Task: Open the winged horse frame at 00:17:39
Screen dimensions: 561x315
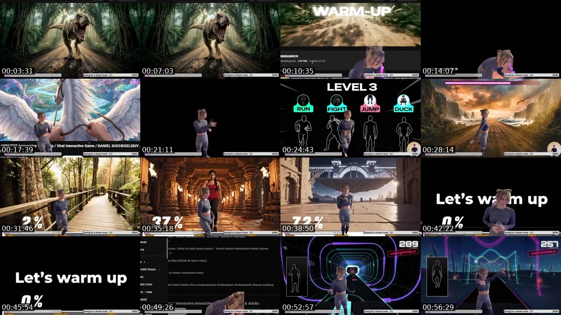Action: point(70,118)
